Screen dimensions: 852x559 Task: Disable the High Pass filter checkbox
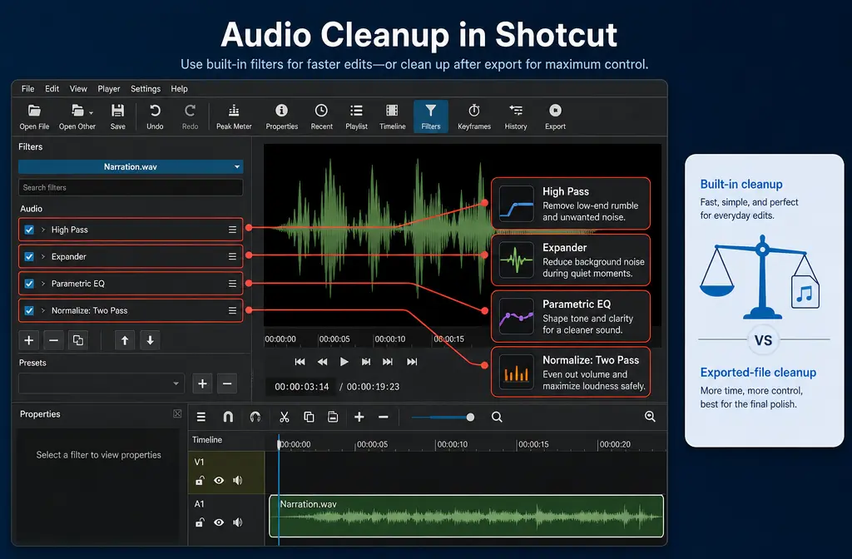pyautogui.click(x=29, y=230)
